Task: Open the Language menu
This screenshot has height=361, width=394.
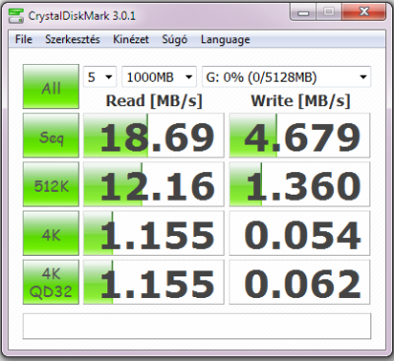Action: 226,39
